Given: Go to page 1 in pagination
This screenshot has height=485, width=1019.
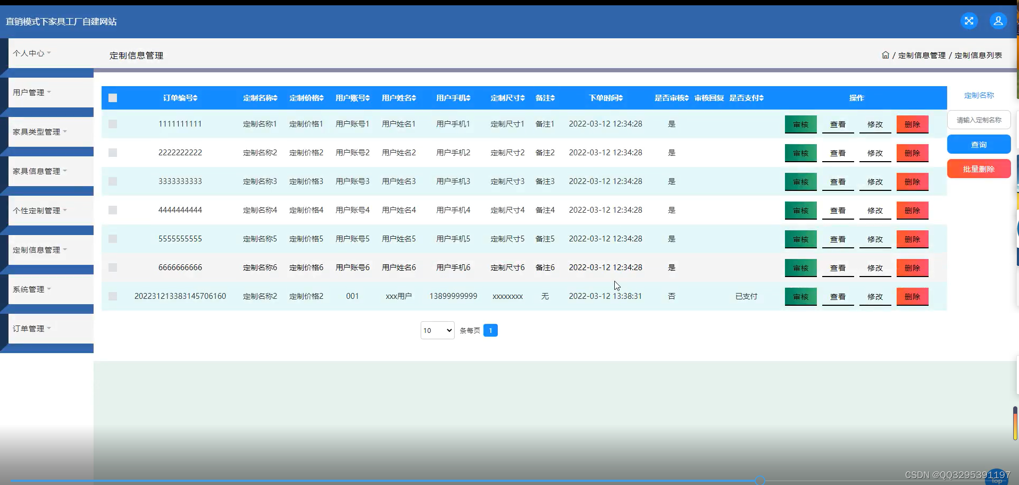Looking at the screenshot, I should coord(490,330).
